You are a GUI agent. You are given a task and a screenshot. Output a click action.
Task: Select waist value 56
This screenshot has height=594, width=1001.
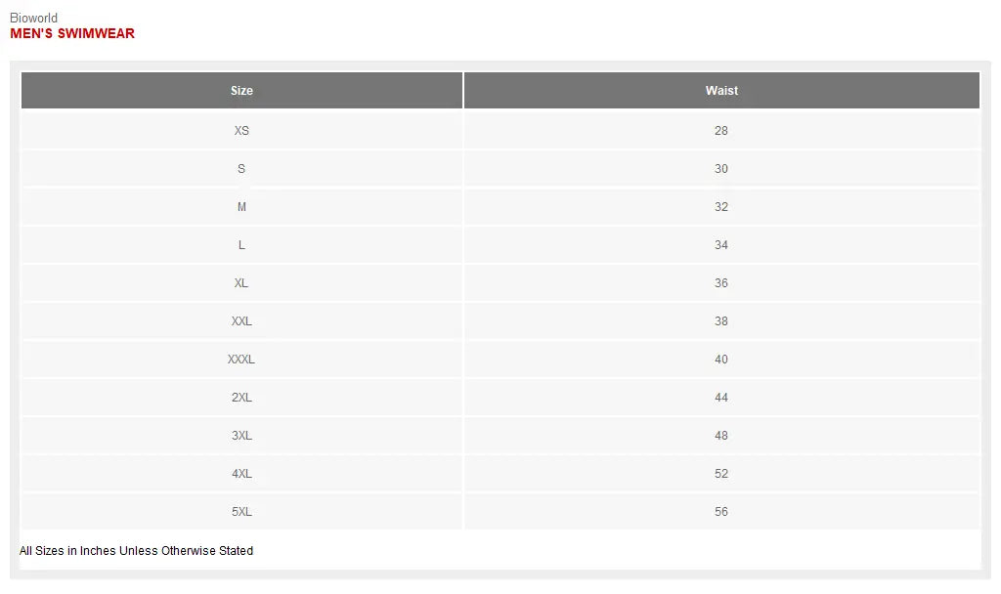(721, 512)
